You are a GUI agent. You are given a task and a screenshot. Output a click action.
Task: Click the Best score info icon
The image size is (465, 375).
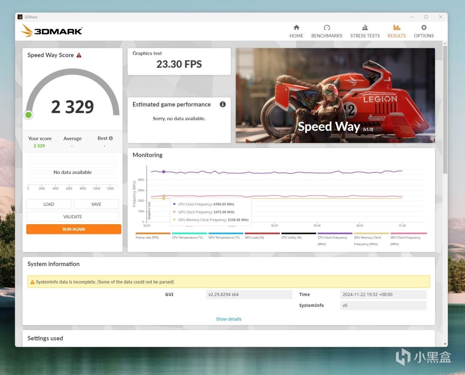[111, 138]
